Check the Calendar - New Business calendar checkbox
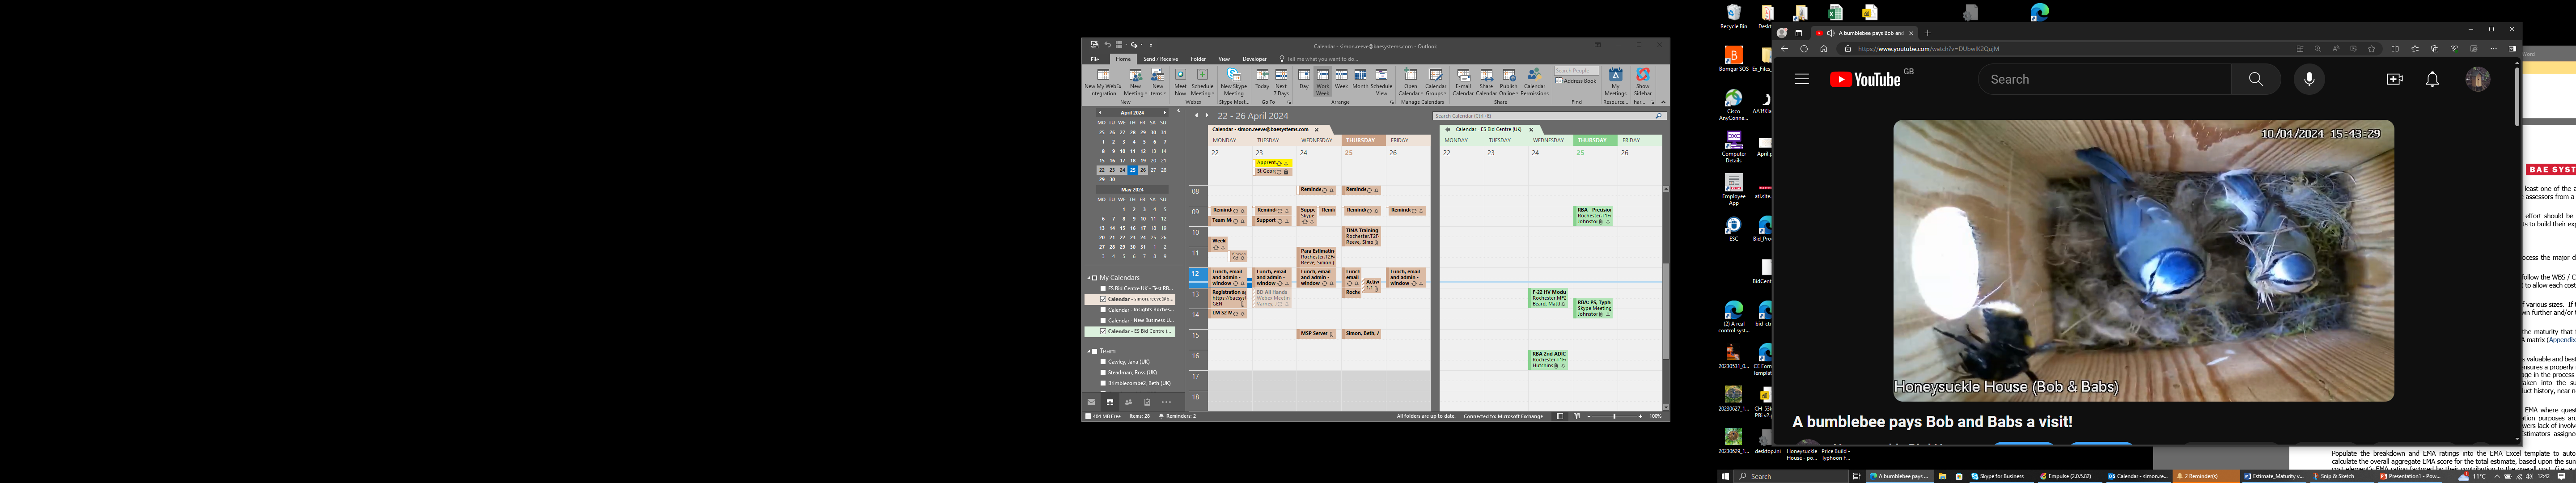This screenshot has width=2576, height=483. (x=1103, y=320)
